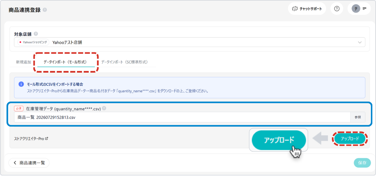Go back to 商品連携一覧
Screen dimensions: 376x176
[29, 163]
